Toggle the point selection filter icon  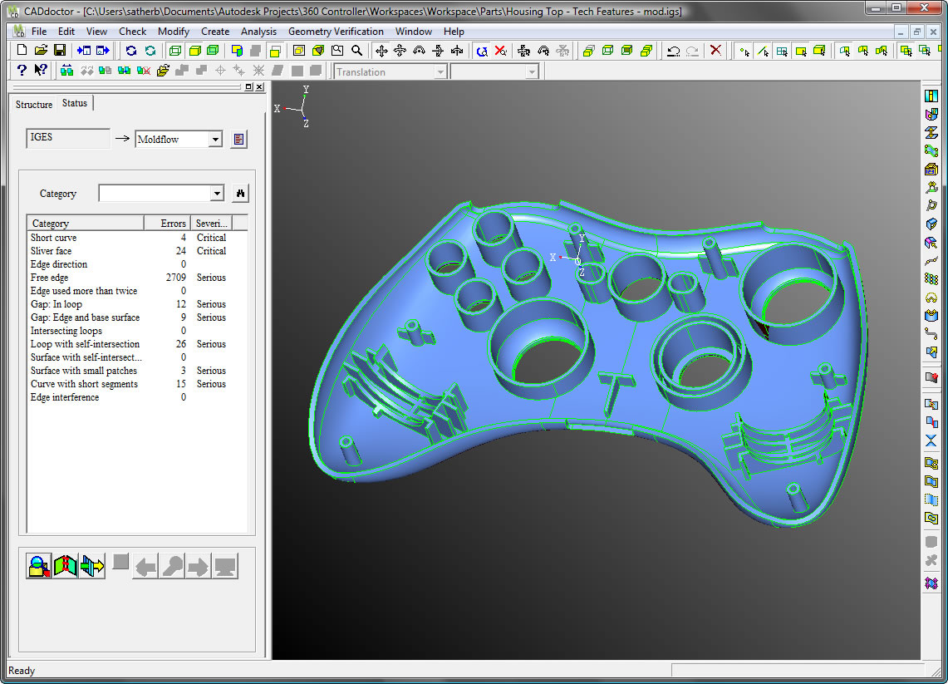(744, 51)
